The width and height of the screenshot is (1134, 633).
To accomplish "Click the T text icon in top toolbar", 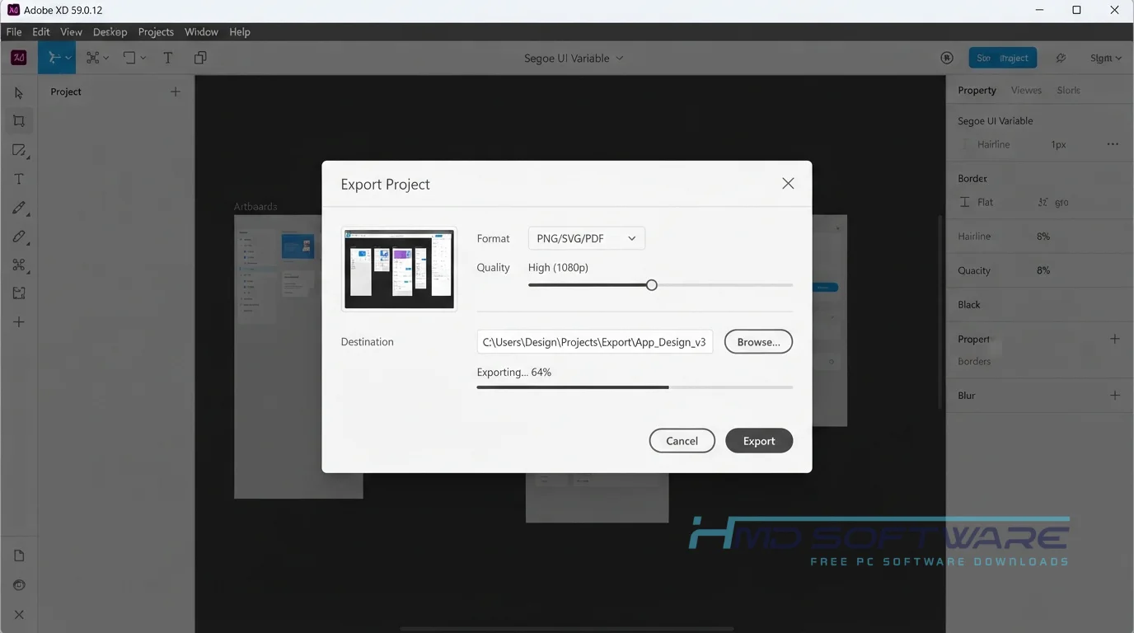I will [x=168, y=58].
